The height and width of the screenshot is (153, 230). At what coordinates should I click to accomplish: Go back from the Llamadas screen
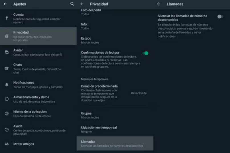pos(159,4)
